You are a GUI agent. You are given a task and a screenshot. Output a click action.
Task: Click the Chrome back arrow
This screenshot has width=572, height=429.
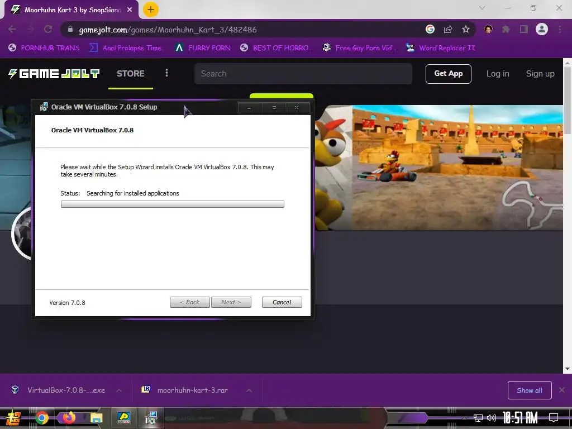pyautogui.click(x=12, y=29)
